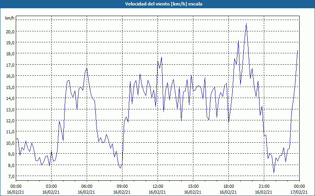Click the '7,0' y-axis value
The height and width of the screenshot is (196, 315).
11,176
